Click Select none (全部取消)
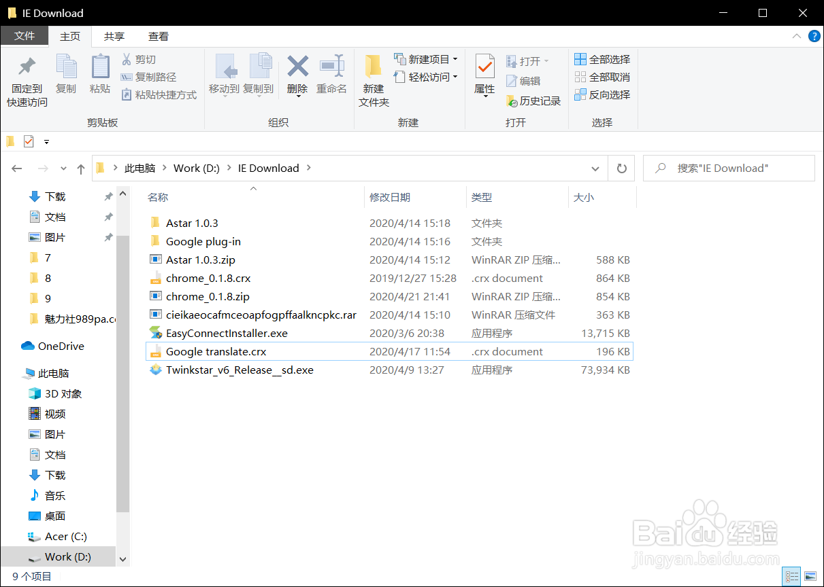Image resolution: width=824 pixels, height=587 pixels. (x=602, y=77)
